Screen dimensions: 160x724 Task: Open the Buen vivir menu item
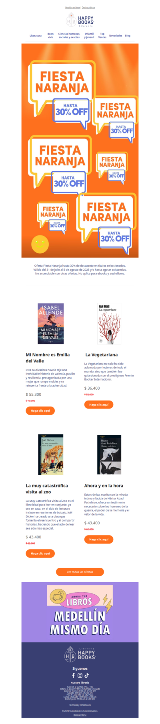pyautogui.click(x=50, y=36)
